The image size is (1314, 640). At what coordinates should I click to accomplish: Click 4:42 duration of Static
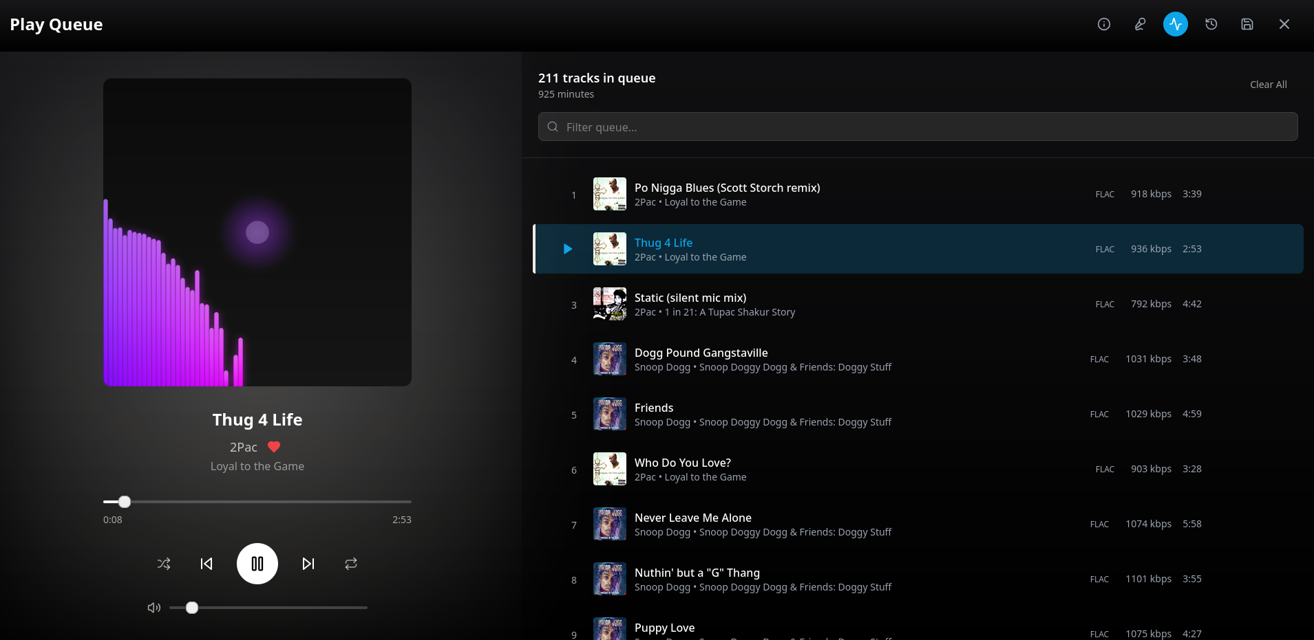[x=1192, y=304]
